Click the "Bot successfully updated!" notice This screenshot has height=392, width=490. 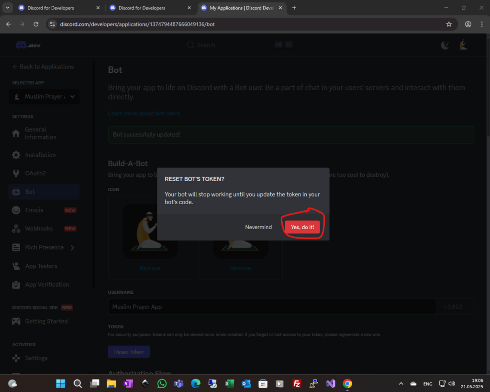pyautogui.click(x=291, y=135)
